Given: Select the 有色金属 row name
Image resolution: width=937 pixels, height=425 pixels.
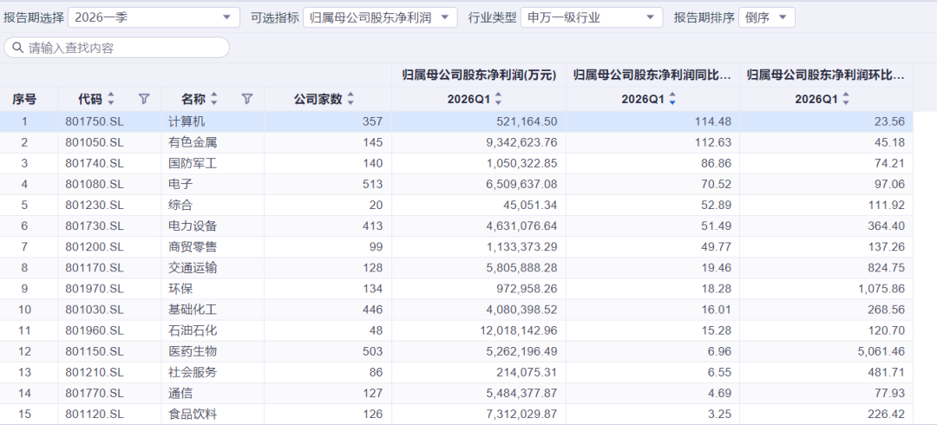Looking at the screenshot, I should [193, 143].
